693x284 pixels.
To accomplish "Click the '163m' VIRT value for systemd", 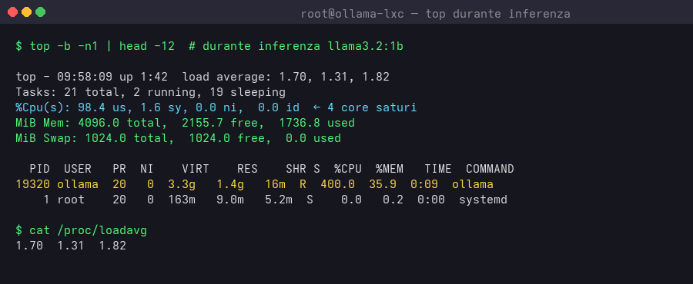I will coord(182,200).
